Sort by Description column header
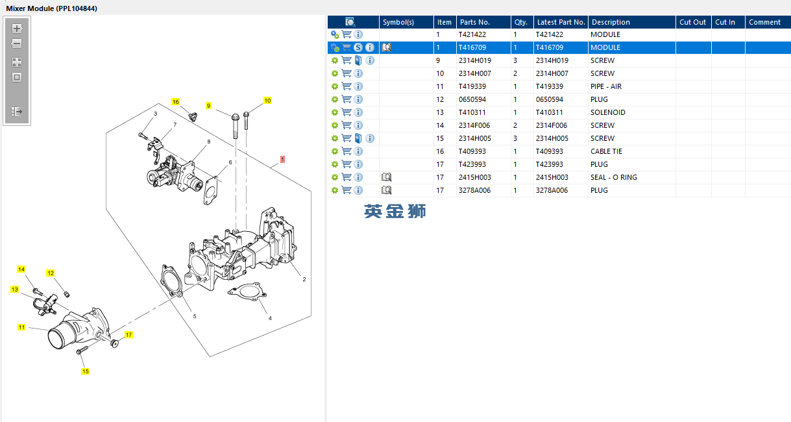Screen dimensions: 791x422 pos(632,22)
